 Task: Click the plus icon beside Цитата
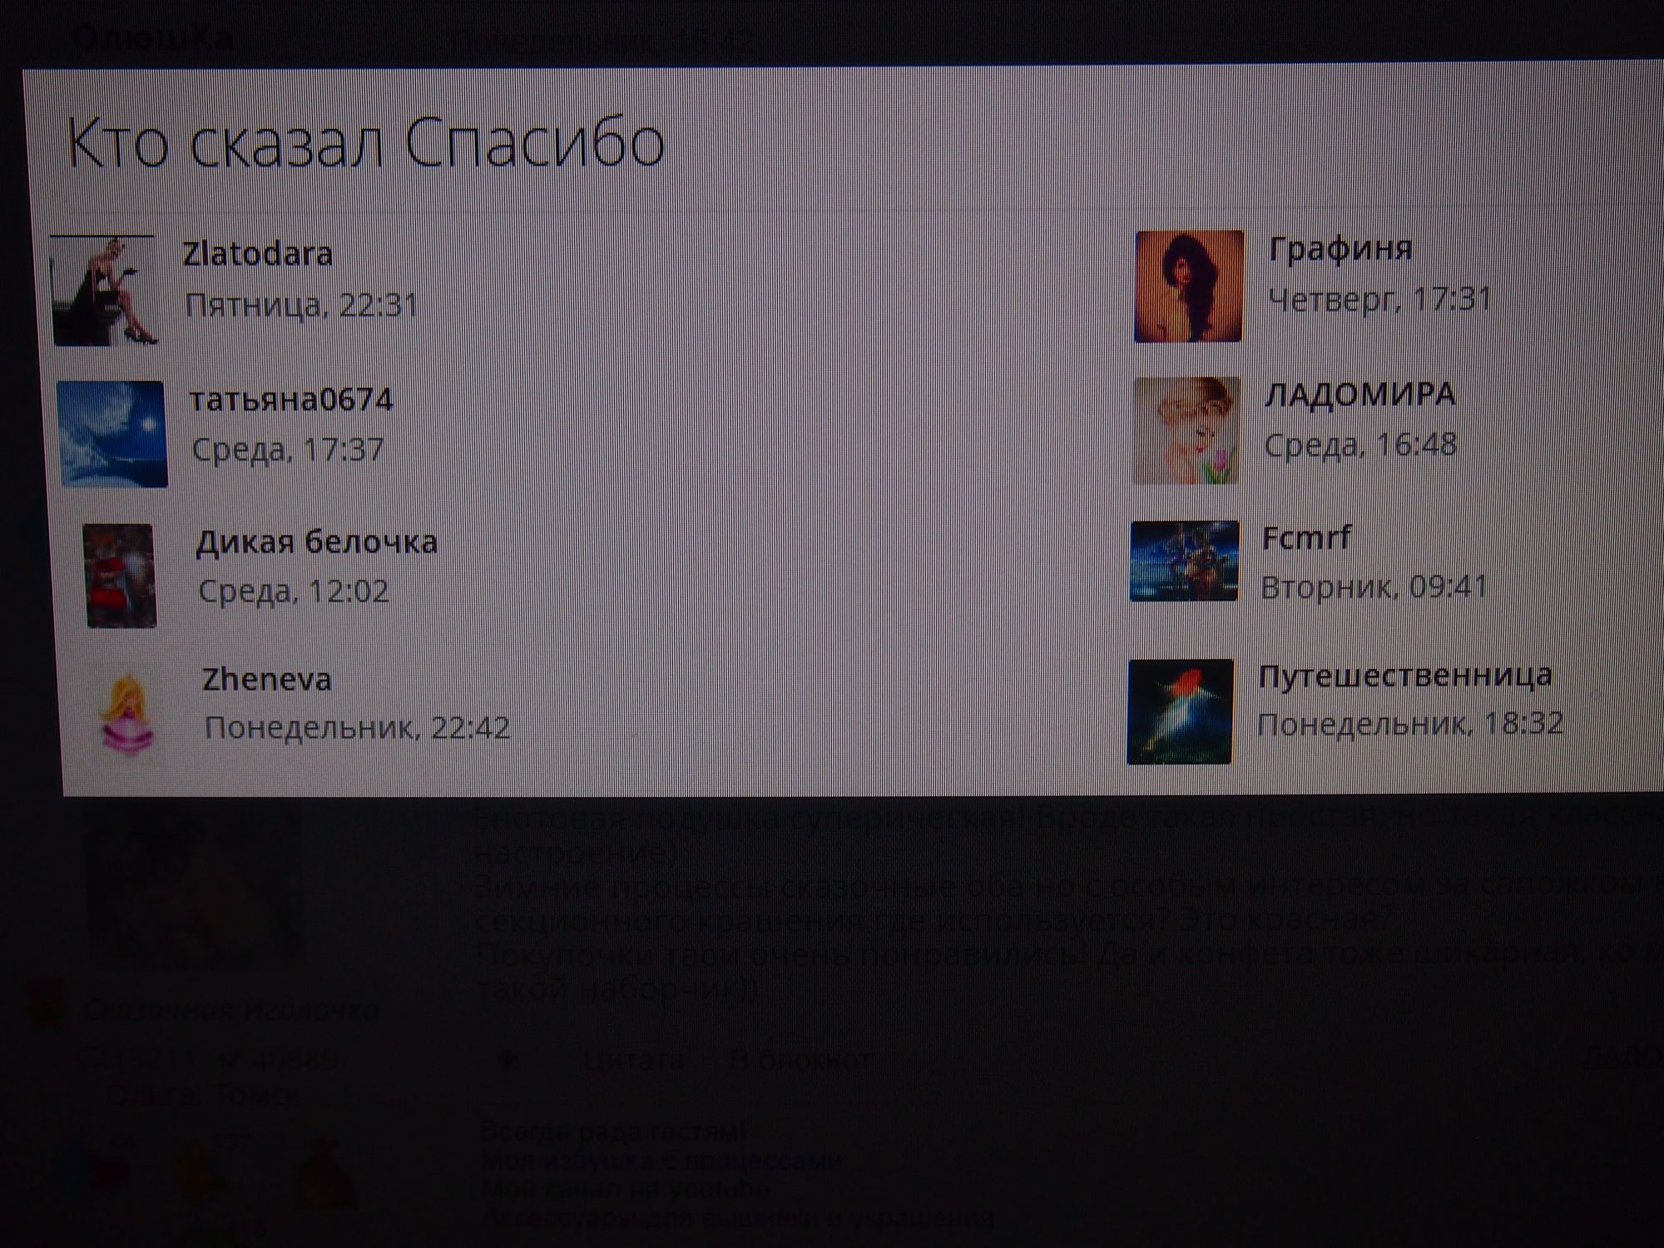pyautogui.click(x=508, y=1060)
